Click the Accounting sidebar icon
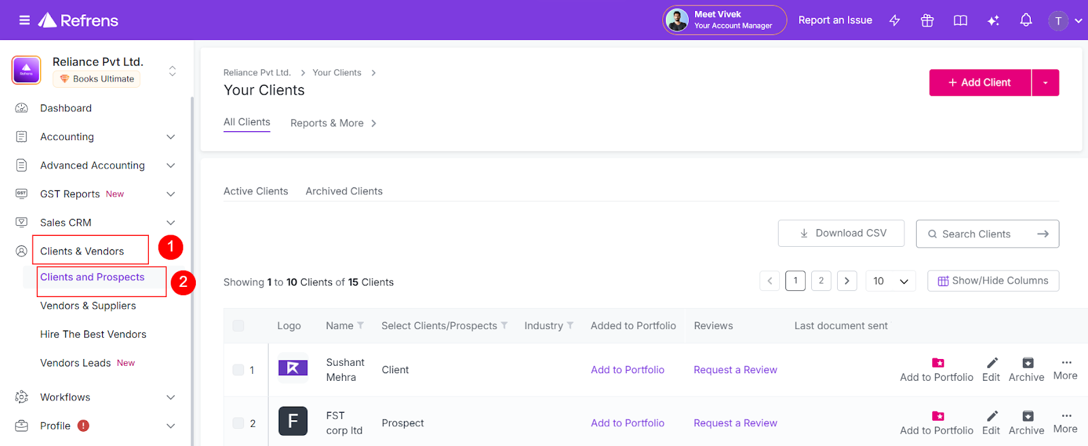Image resolution: width=1088 pixels, height=446 pixels. click(x=22, y=137)
